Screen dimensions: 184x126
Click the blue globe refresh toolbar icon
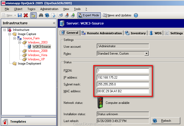point(47,15)
